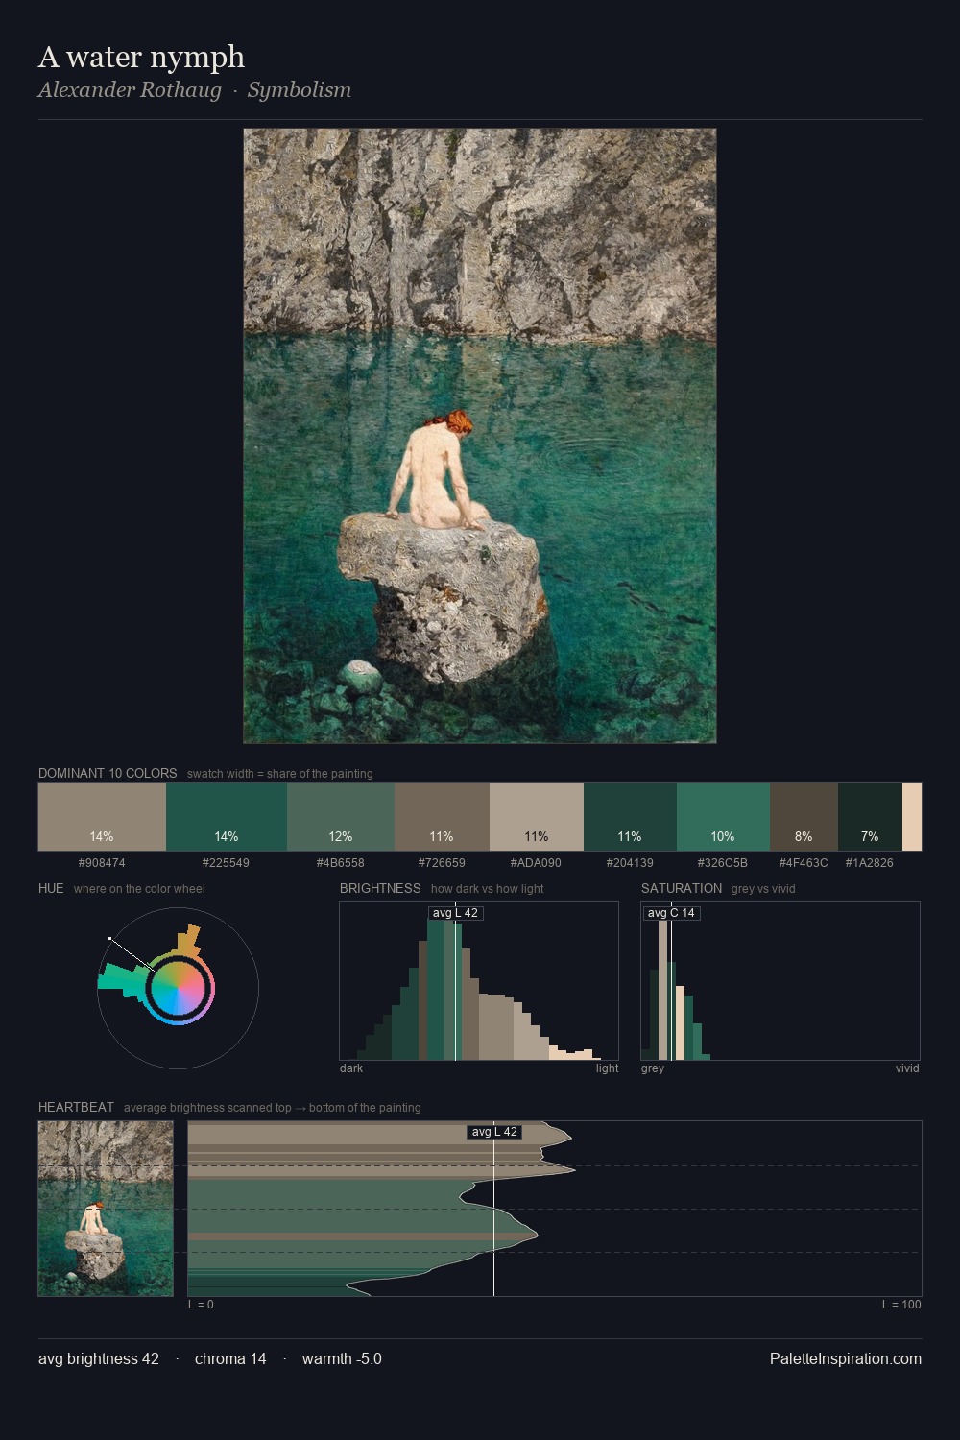Click 'warmth -5.0' in the footer
The width and height of the screenshot is (960, 1440).
(342, 1359)
